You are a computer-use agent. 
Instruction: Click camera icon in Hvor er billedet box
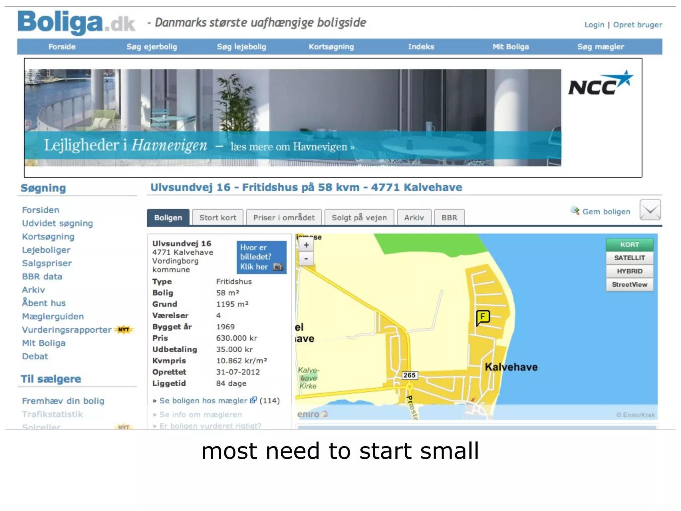(x=278, y=267)
